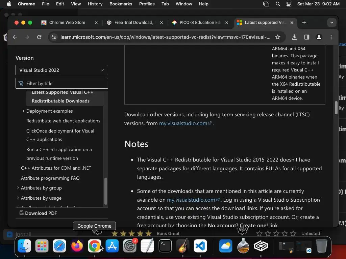Open System Settings from the Dock

tap(130, 246)
